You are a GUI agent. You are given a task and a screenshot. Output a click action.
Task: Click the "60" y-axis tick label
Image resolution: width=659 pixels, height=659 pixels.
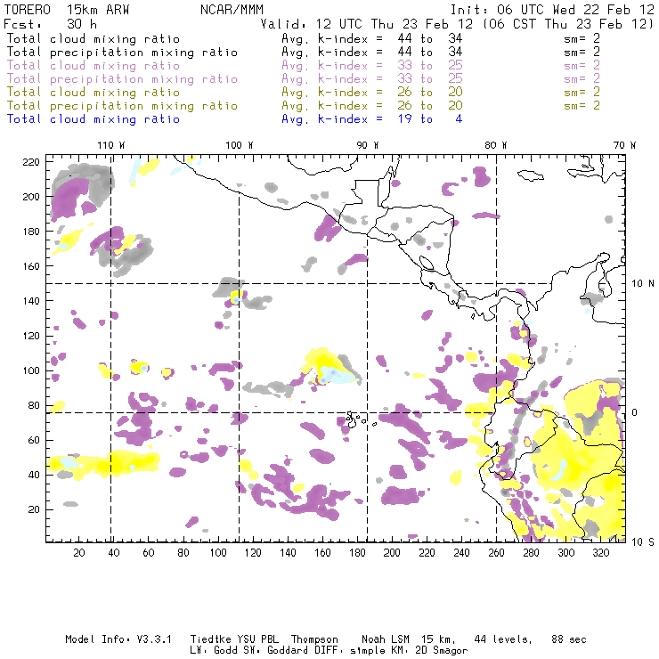pos(35,440)
